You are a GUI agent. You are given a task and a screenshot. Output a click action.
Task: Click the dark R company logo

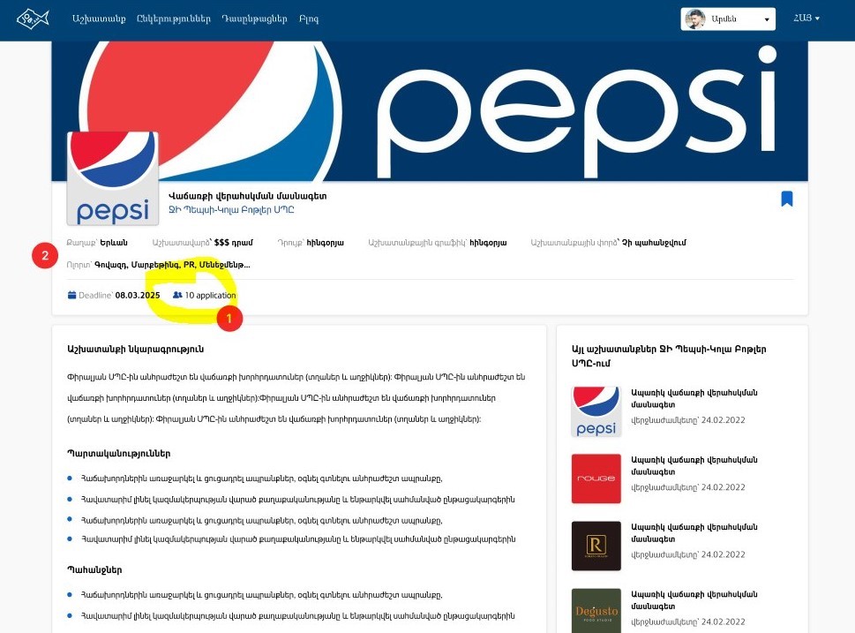click(x=596, y=546)
